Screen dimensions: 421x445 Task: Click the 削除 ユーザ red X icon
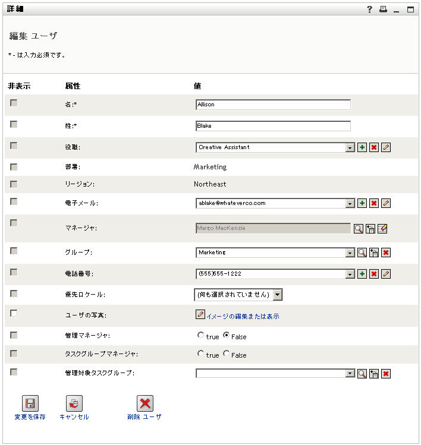pyautogui.click(x=145, y=403)
